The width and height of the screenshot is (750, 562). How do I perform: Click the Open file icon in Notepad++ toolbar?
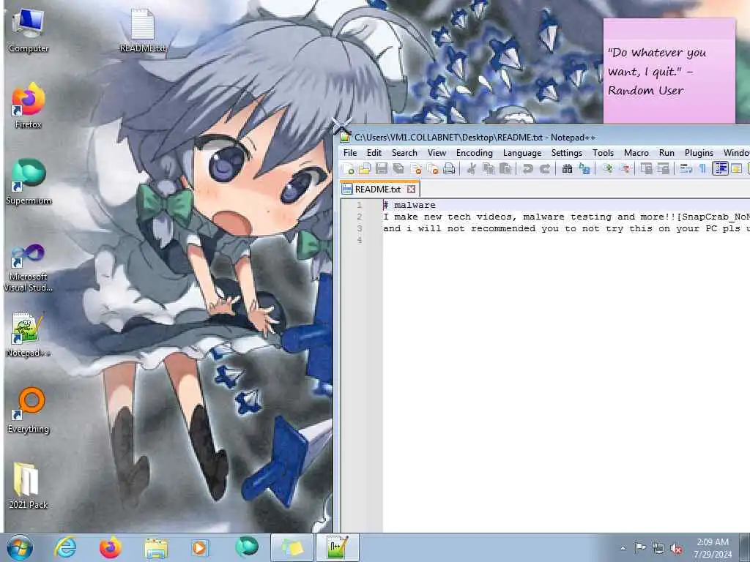coord(365,168)
